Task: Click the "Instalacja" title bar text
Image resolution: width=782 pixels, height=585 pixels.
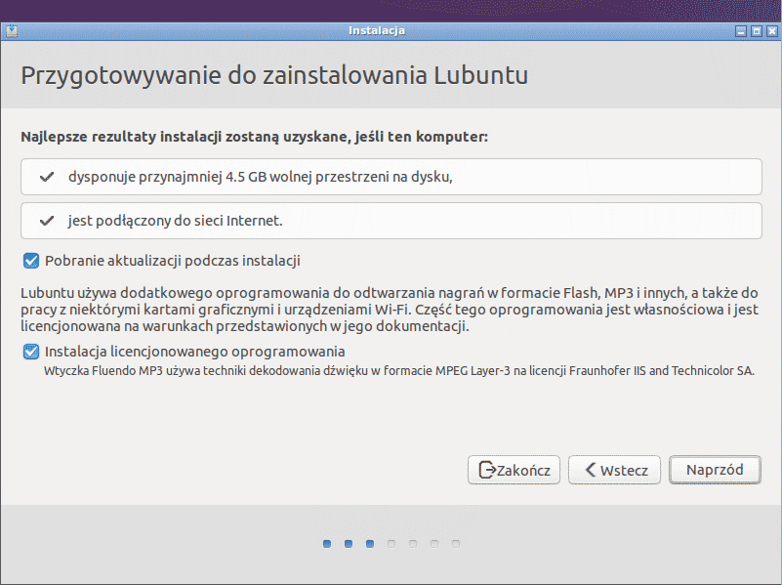Action: [376, 30]
